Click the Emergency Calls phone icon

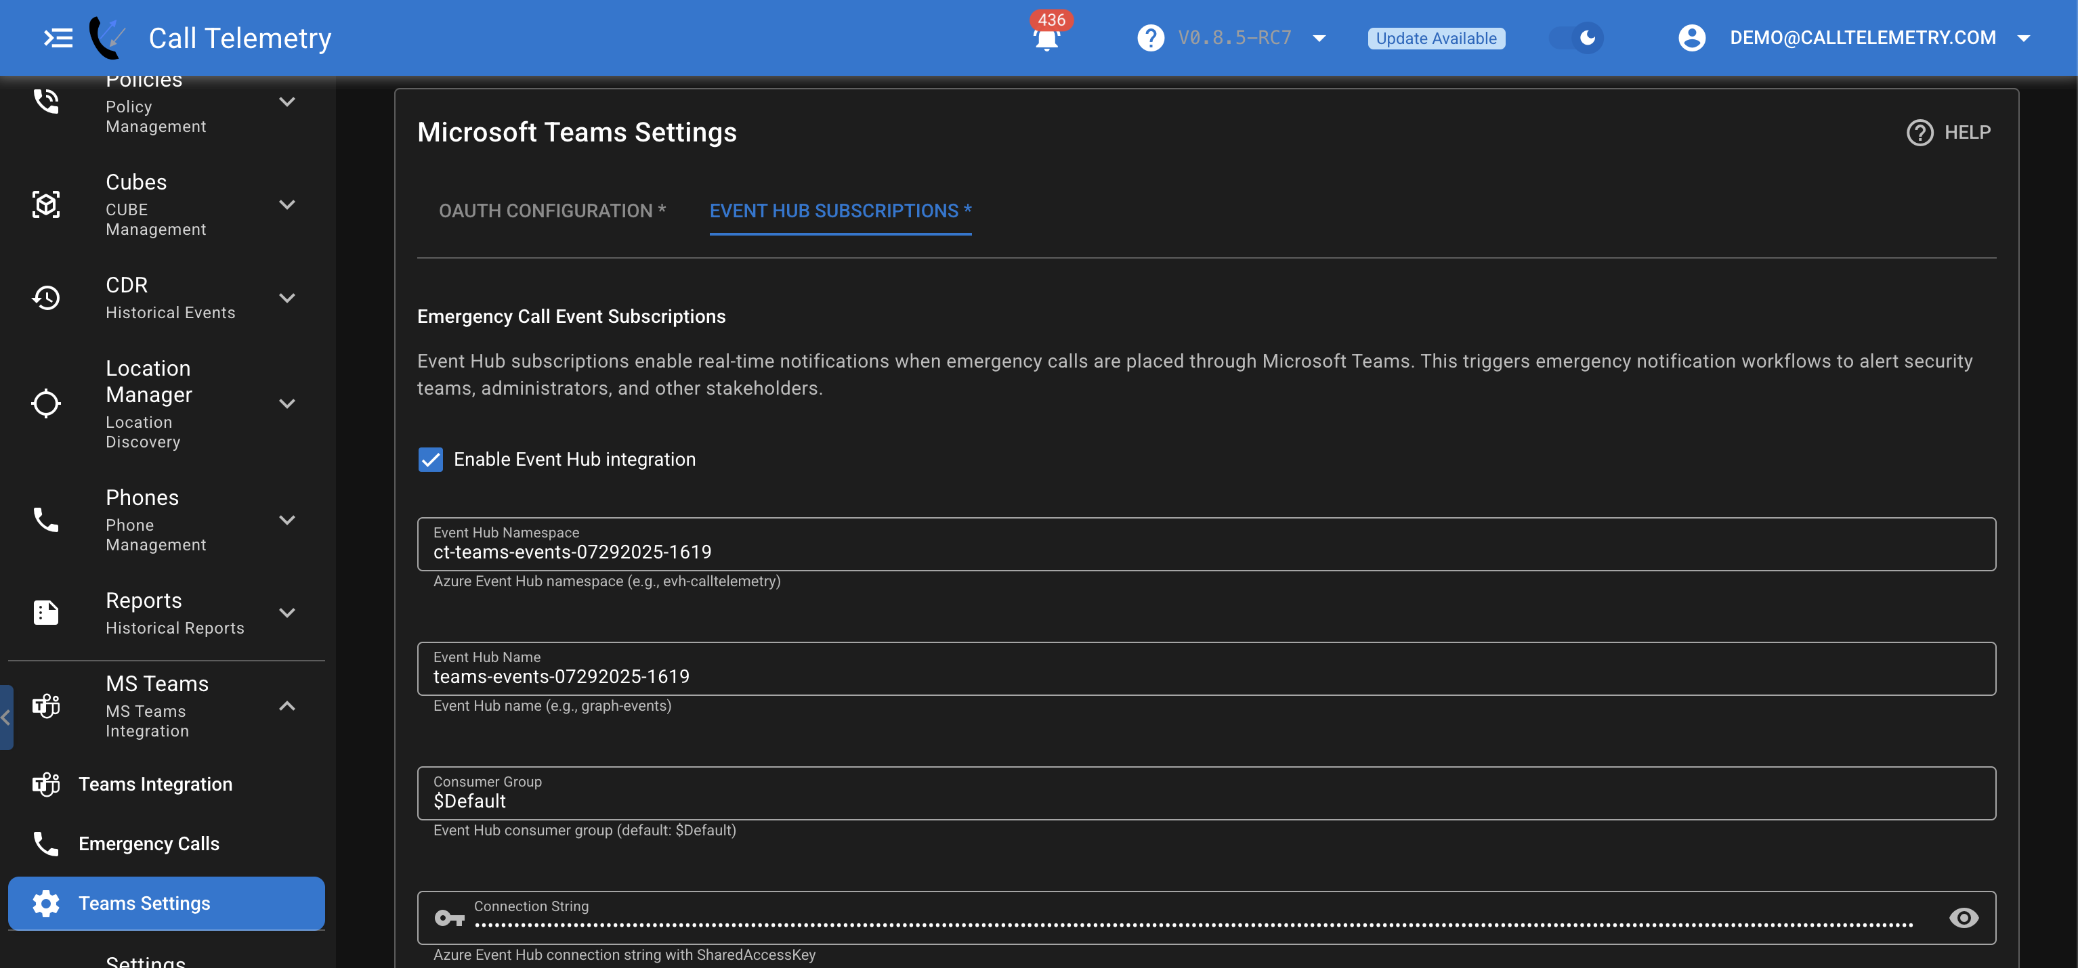pos(46,844)
